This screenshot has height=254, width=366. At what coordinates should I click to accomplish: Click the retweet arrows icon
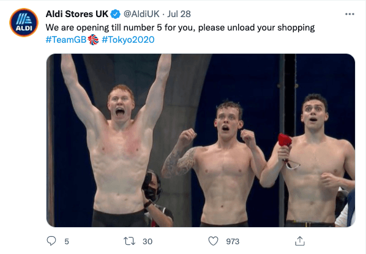(129, 241)
